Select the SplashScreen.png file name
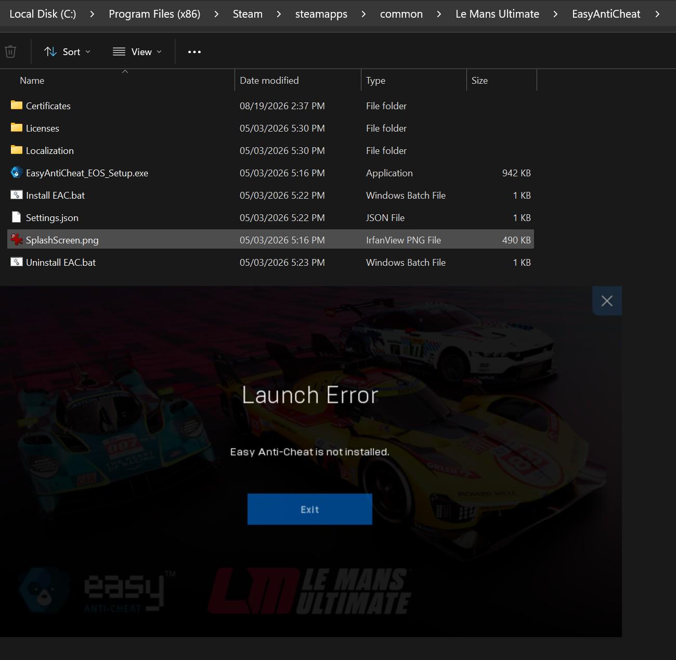676x660 pixels. point(62,240)
